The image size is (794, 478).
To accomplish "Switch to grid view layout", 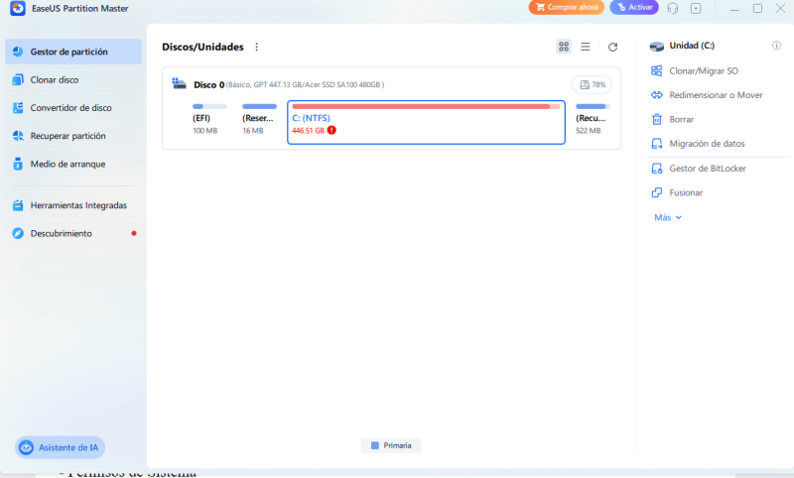I will [x=564, y=47].
